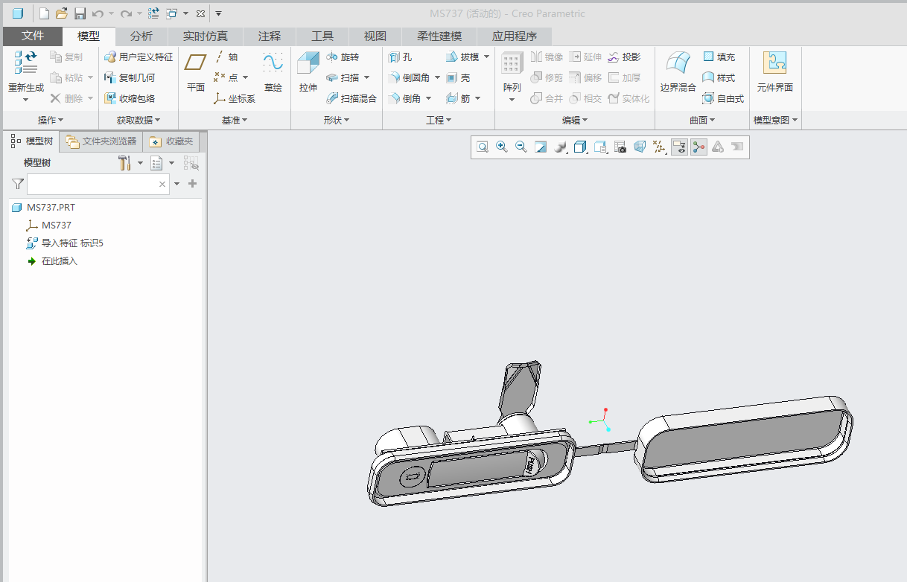Open the 倒圆角 dropdown arrow

point(437,77)
